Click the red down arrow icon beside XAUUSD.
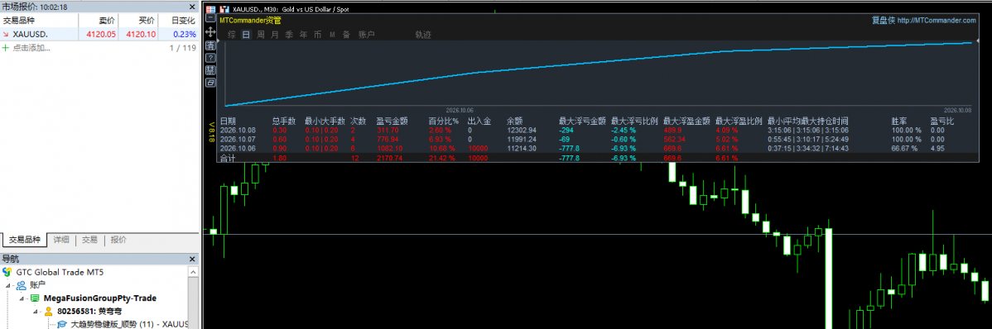The image size is (992, 329). 6,35
